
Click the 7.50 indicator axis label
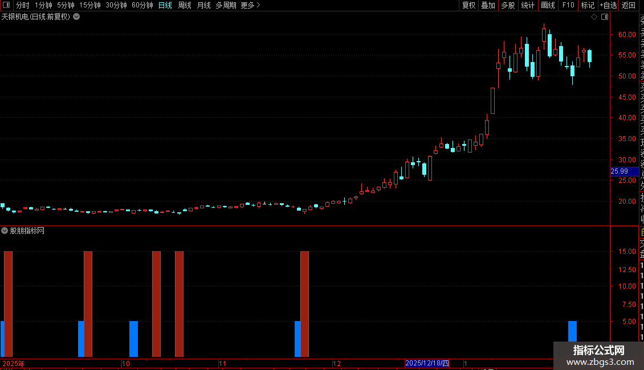click(x=629, y=305)
